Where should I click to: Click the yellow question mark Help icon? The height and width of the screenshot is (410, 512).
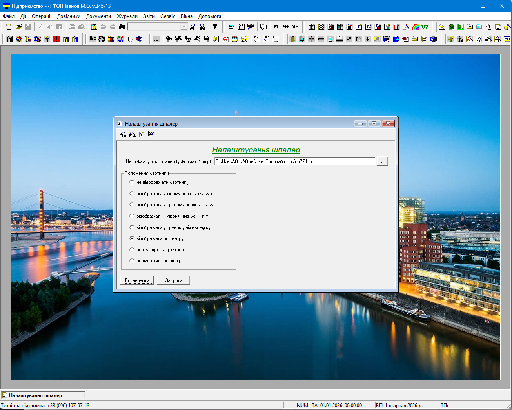pos(215,27)
